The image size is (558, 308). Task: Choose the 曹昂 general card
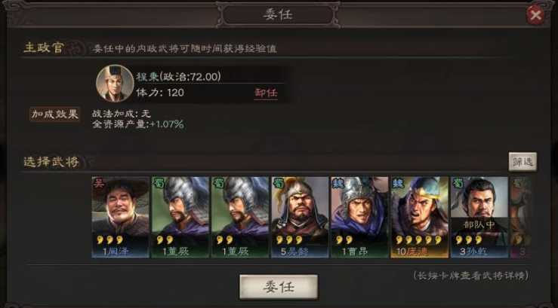(x=359, y=217)
